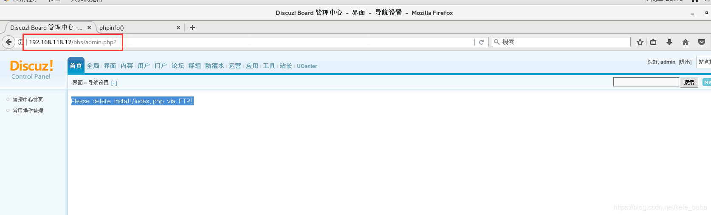
Task: Click the 搜索 button in admin panel
Action: click(689, 82)
